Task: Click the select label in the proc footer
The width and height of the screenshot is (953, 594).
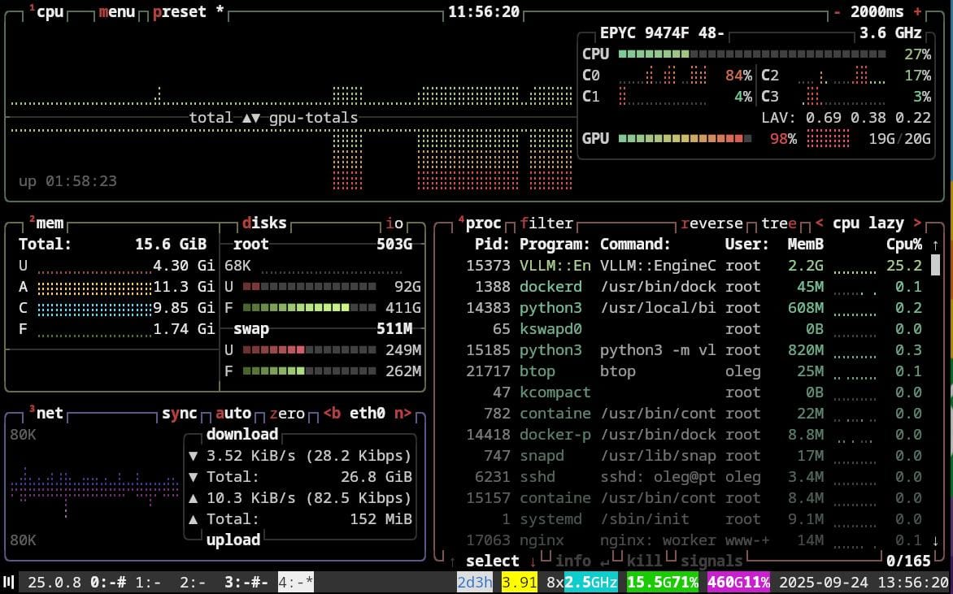Action: coord(492,561)
